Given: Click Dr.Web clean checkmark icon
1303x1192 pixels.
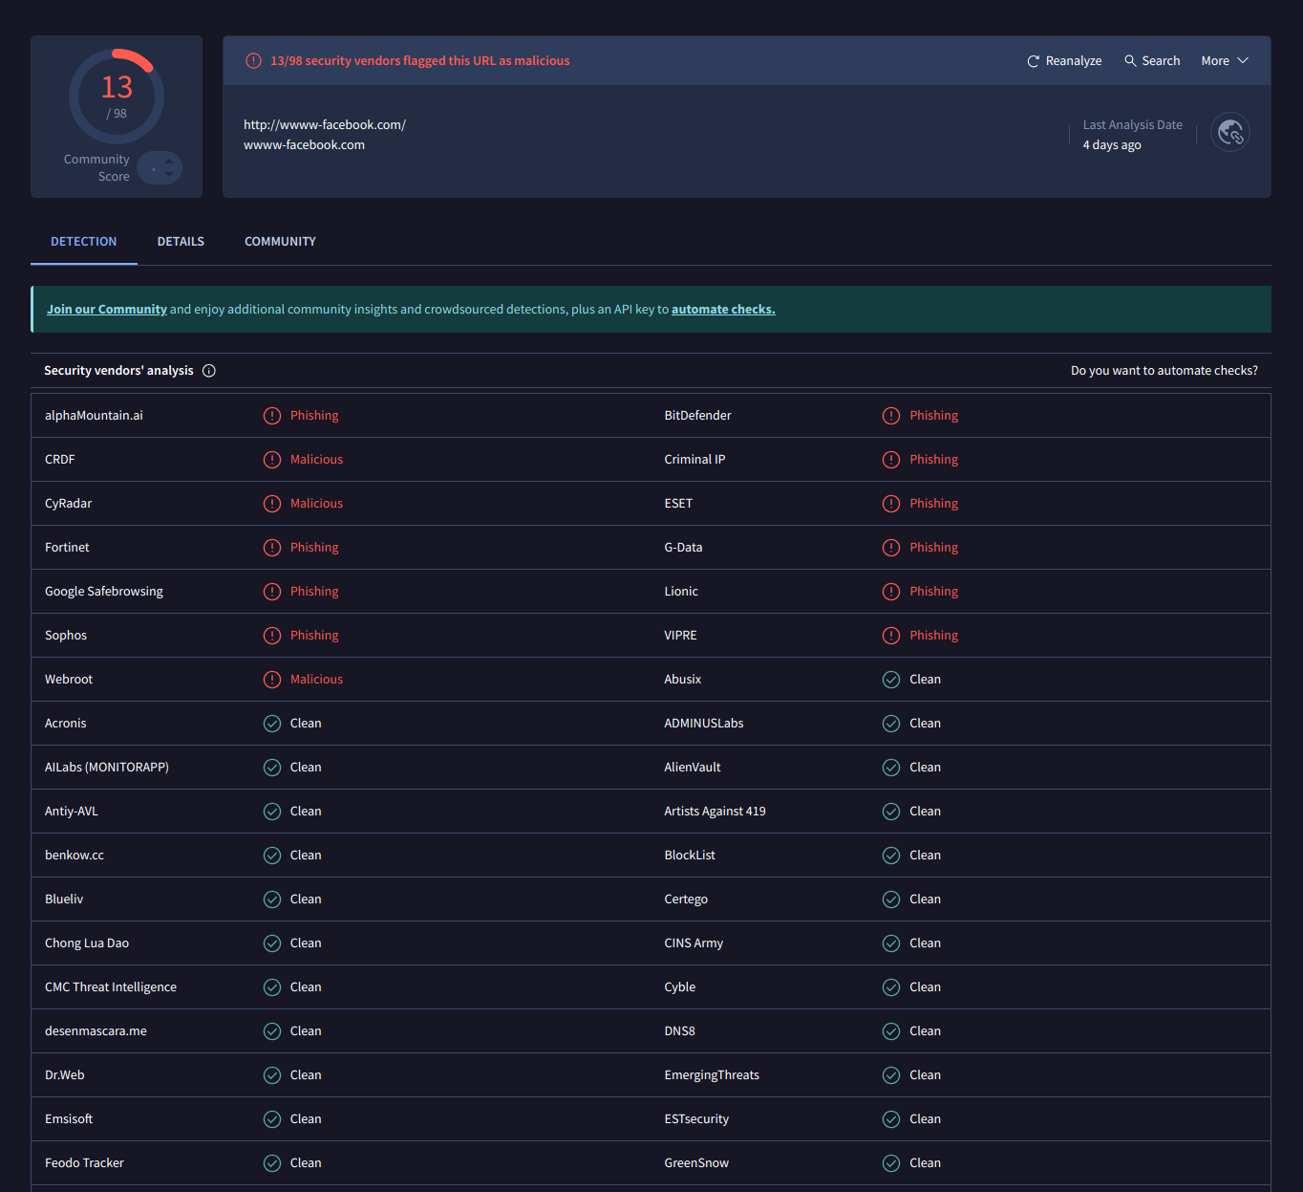Looking at the screenshot, I should 272,1075.
